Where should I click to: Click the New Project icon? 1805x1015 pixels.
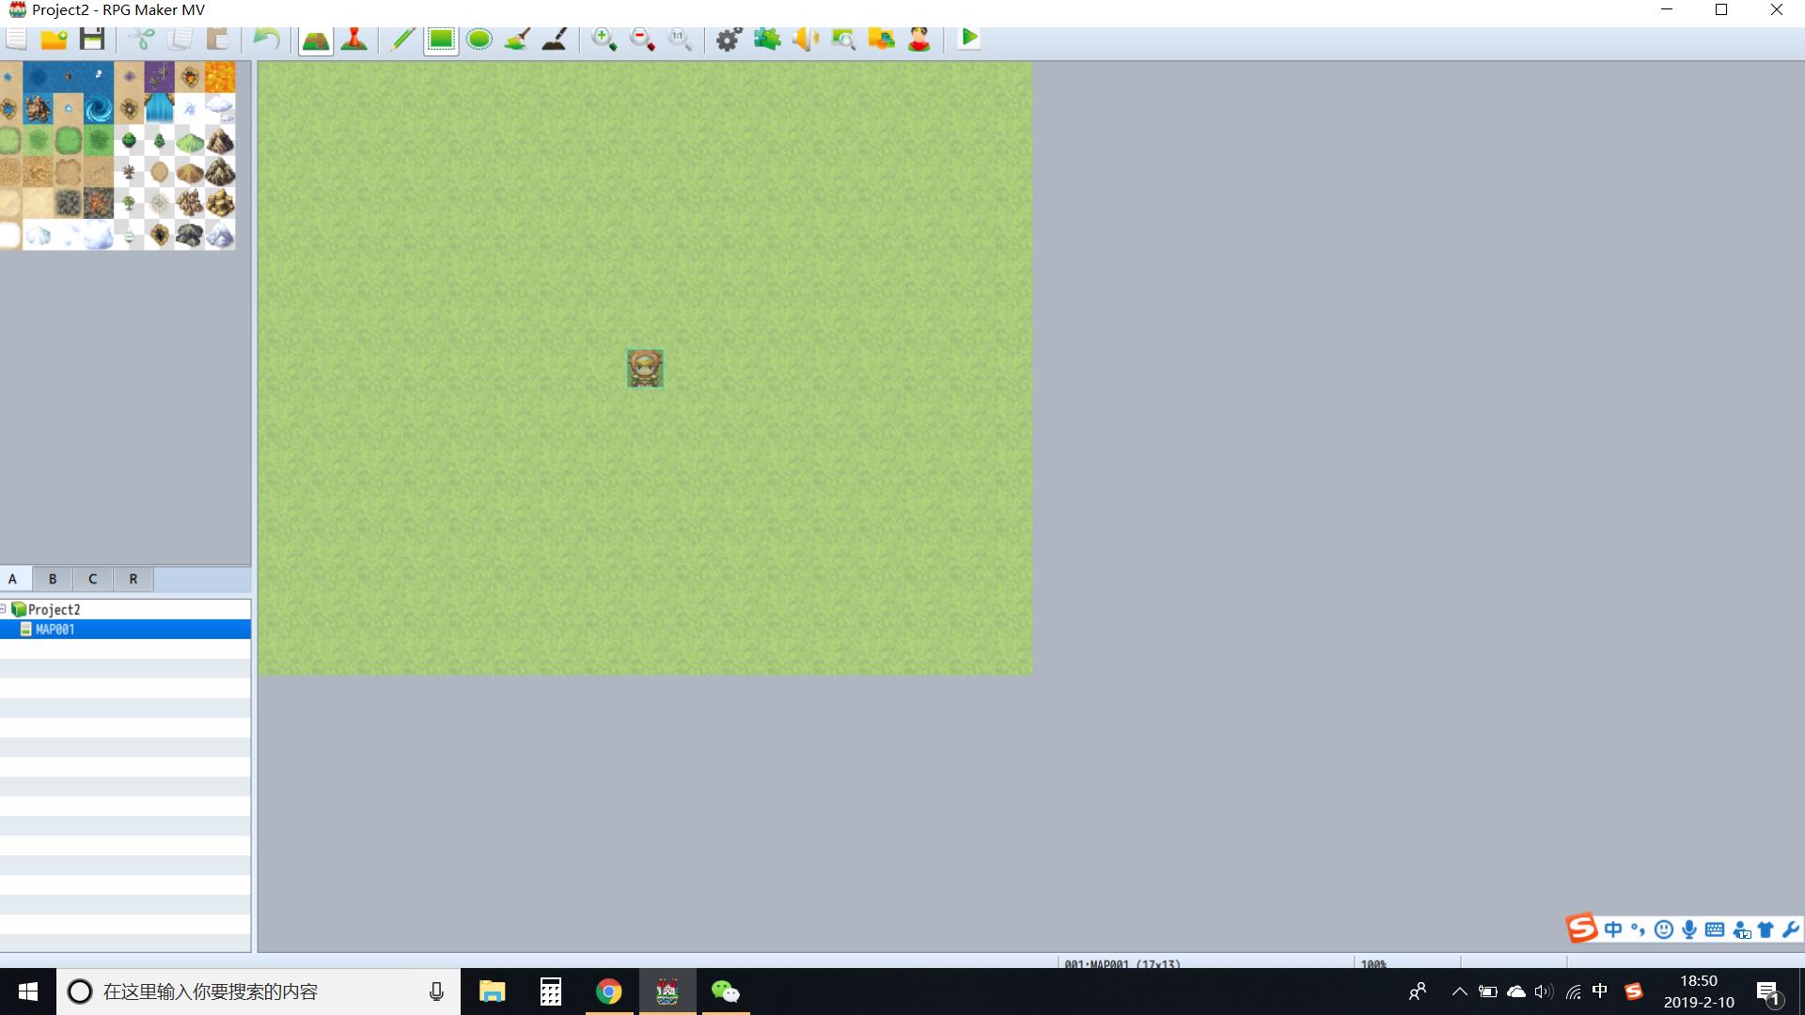[16, 39]
